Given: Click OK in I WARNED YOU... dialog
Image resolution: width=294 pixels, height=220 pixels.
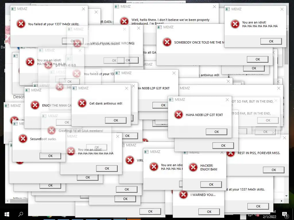Looking at the screenshot, I should 209,212.
